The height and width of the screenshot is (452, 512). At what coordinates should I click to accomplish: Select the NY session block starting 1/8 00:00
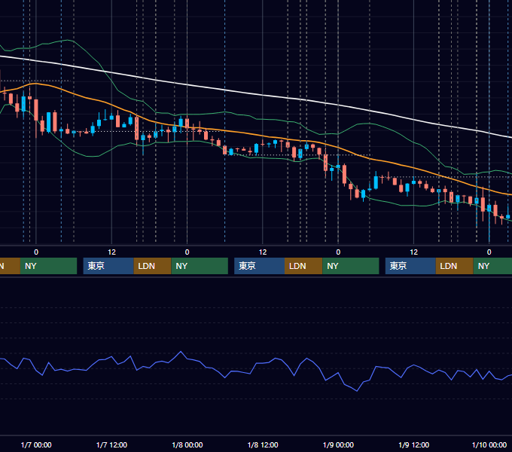click(x=200, y=266)
